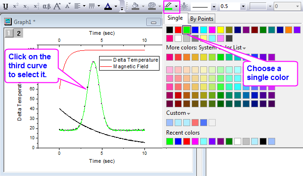Click the light bulb lighting icon
The image size is (303, 176).
coord(184,6)
